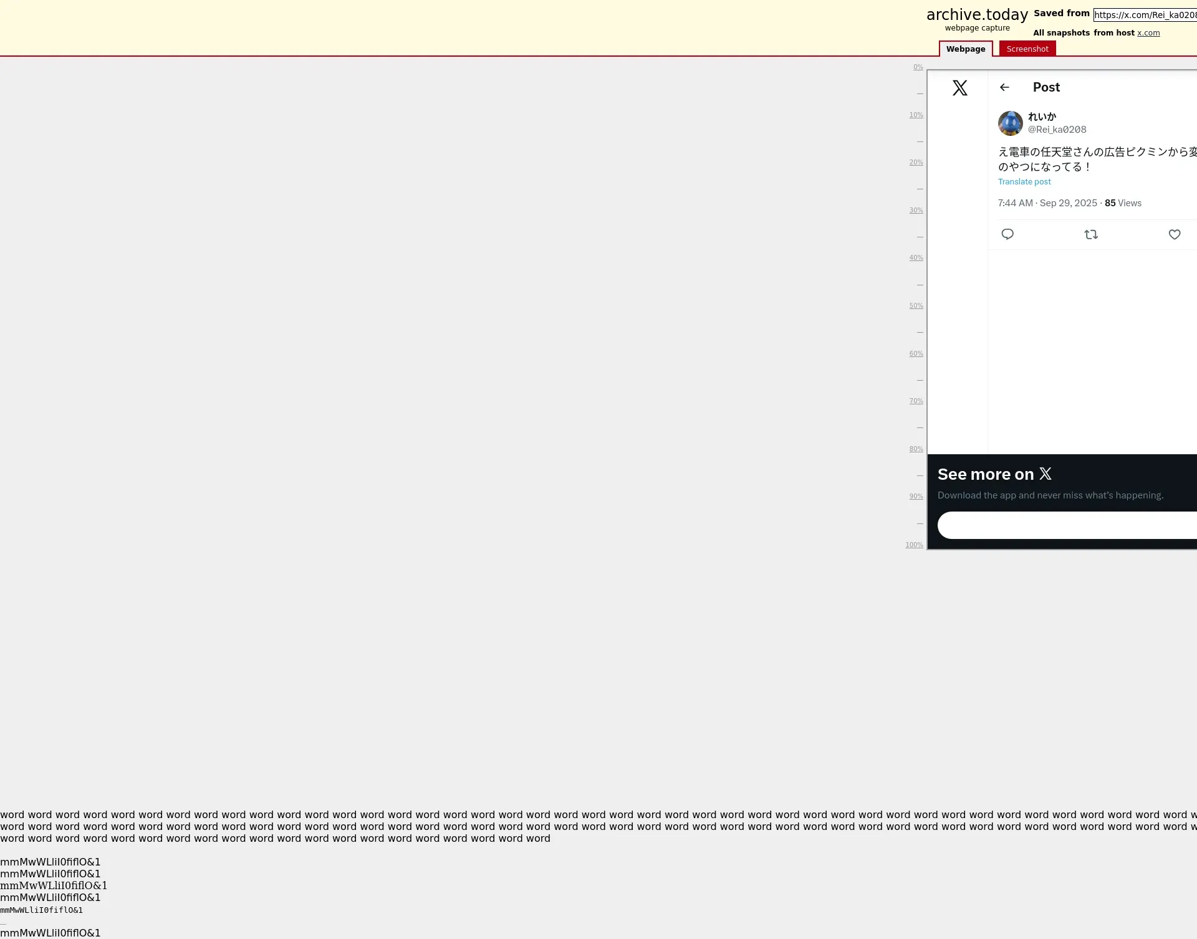This screenshot has width=1197, height=939.
Task: Like the post with heart icon
Action: pyautogui.click(x=1175, y=234)
